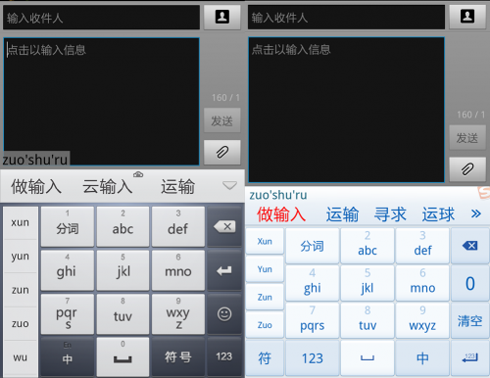
Task: Expand candidate list with the down triangle
Action: tap(229, 185)
